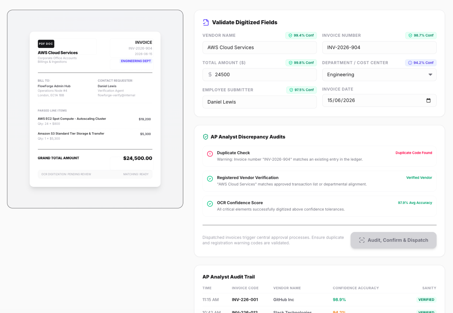This screenshot has width=453, height=313.
Task: Click the Audit, Confirm & Dispatch button
Action: pyautogui.click(x=393, y=240)
